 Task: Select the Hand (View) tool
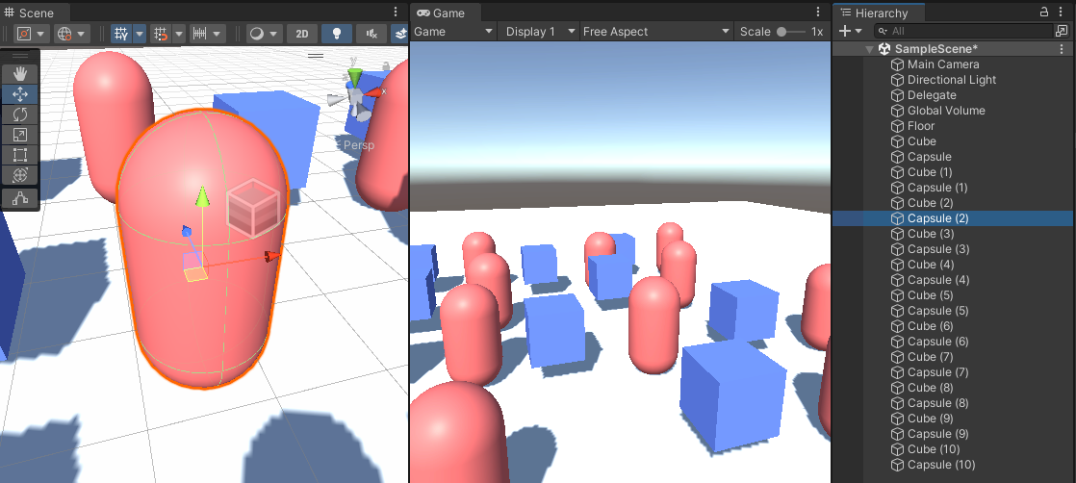[x=20, y=73]
